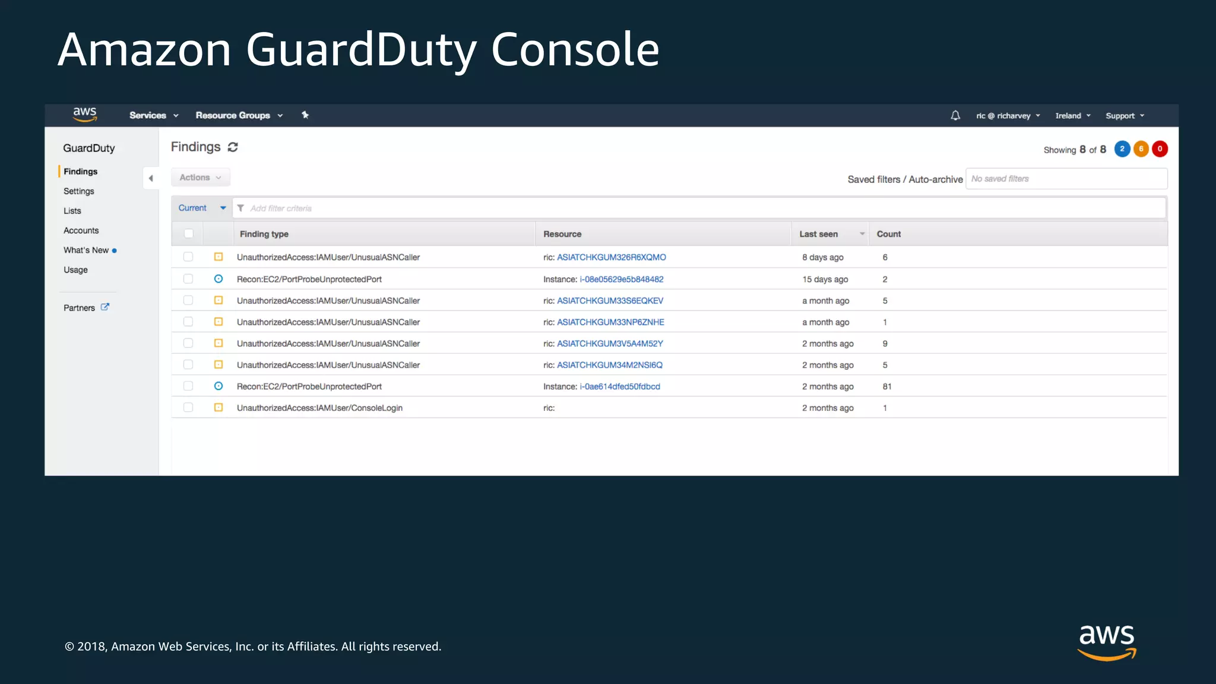Click the blue low-severity count badge
Viewport: 1216px width, 684px height.
coord(1122,149)
